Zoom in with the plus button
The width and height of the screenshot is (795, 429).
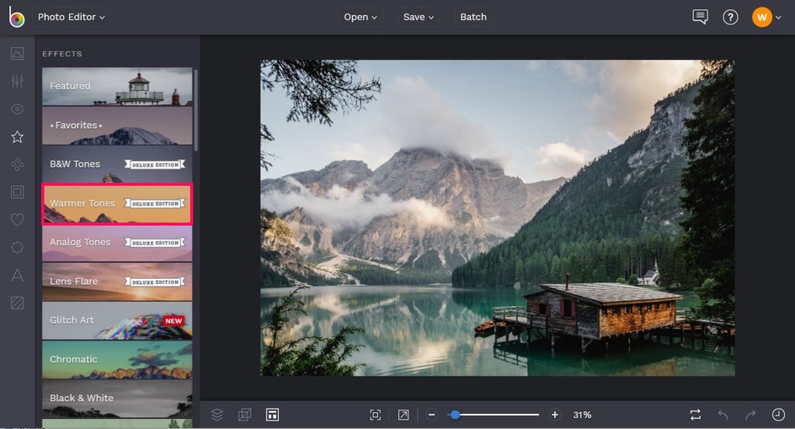tap(555, 415)
